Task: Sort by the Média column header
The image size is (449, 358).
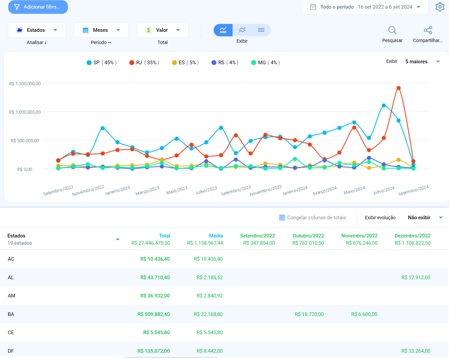Action: pyautogui.click(x=216, y=236)
